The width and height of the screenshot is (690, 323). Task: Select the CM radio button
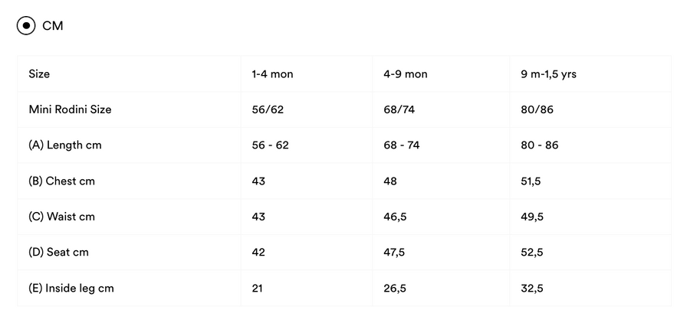(26, 25)
